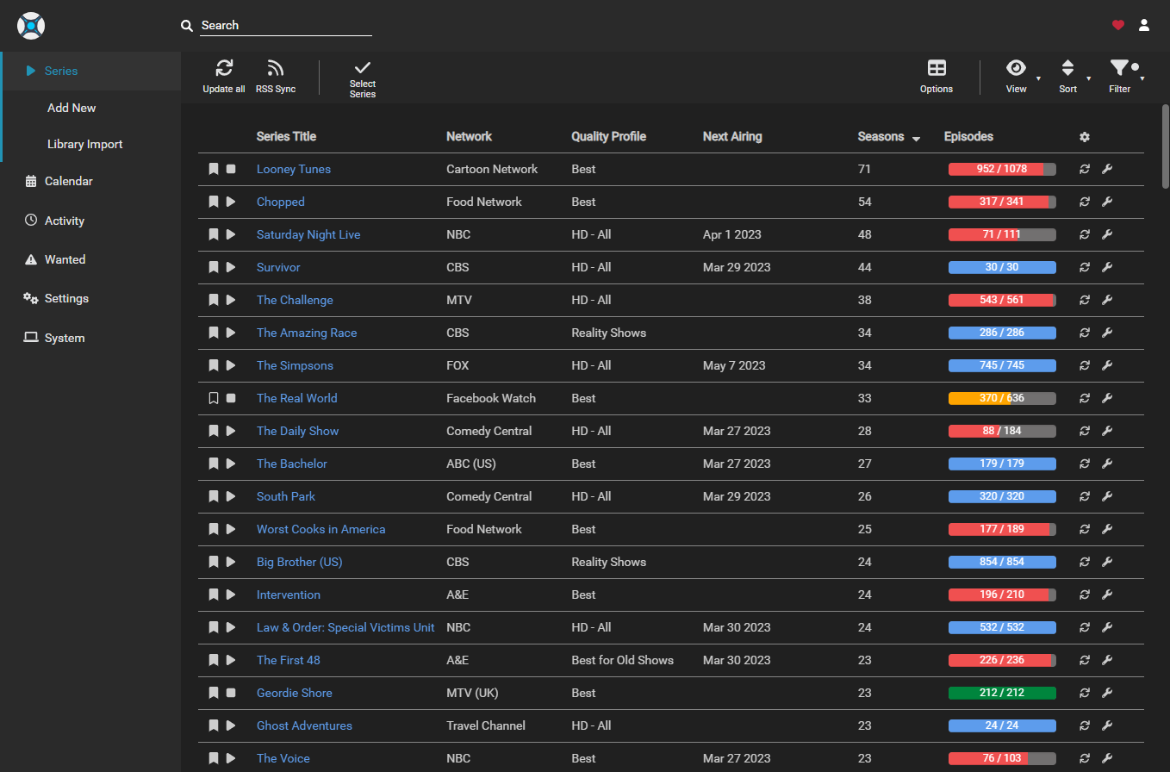Start RSS Sync from the toolbar
Screen dimensions: 1170x772
(276, 69)
